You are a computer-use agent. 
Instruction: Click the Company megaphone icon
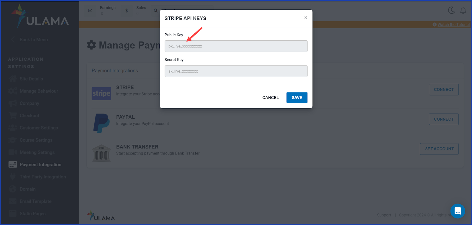[x=13, y=104]
